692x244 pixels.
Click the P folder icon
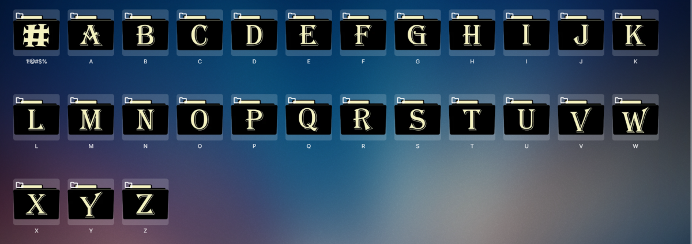(254, 117)
